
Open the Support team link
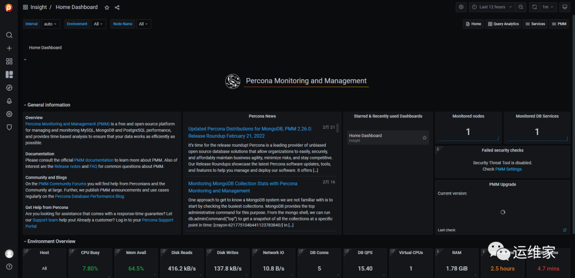(45, 220)
